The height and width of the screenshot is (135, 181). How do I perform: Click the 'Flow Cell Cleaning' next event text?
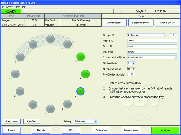(x=81, y=20)
